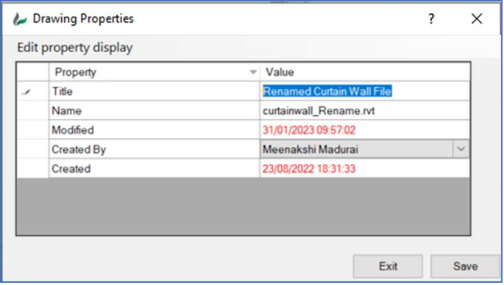The image size is (504, 285).
Task: Click the Exit button
Action: (x=388, y=266)
